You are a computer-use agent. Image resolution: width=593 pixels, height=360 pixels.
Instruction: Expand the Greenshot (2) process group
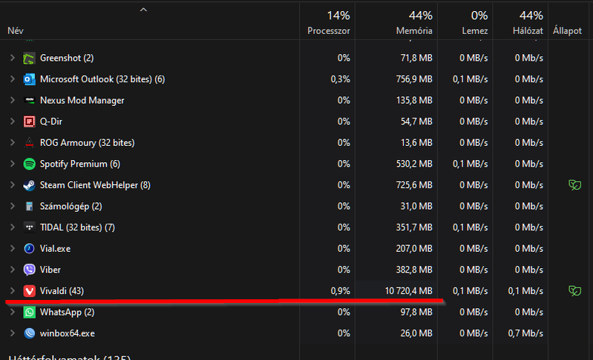13,58
